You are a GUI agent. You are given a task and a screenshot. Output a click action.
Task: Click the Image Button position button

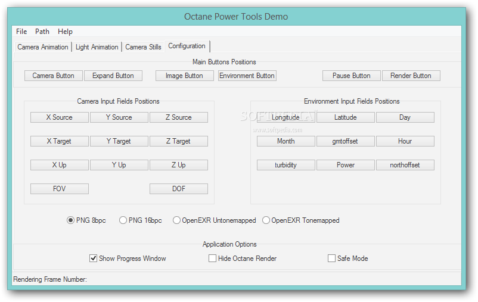pos(184,76)
